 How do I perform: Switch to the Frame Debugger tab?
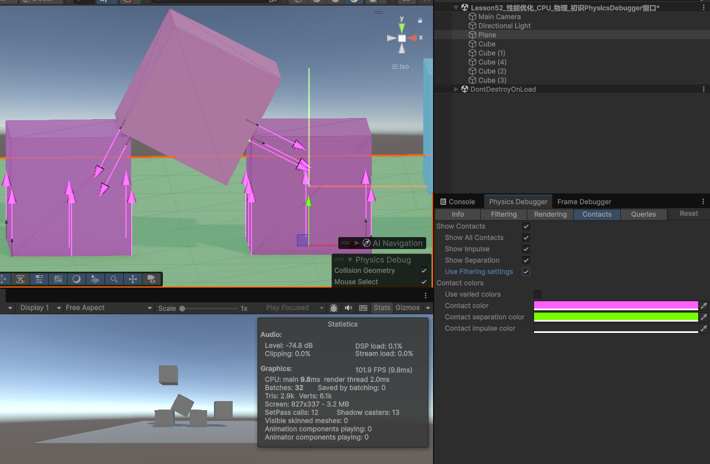coord(584,202)
